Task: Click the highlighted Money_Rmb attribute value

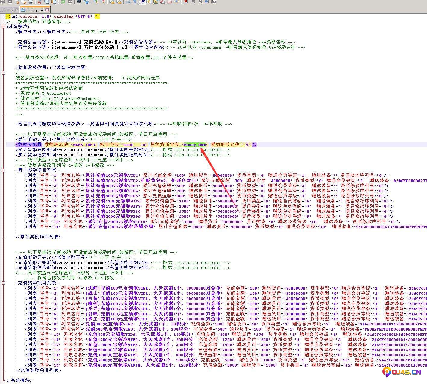Action: click(194, 145)
